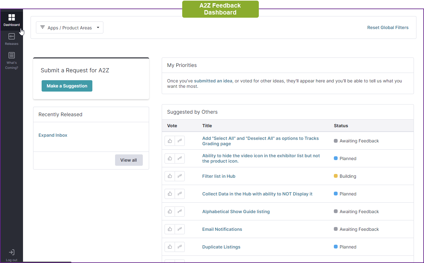Snooze the 'Duplicate Listings' idea
The height and width of the screenshot is (263, 424).
click(x=180, y=247)
